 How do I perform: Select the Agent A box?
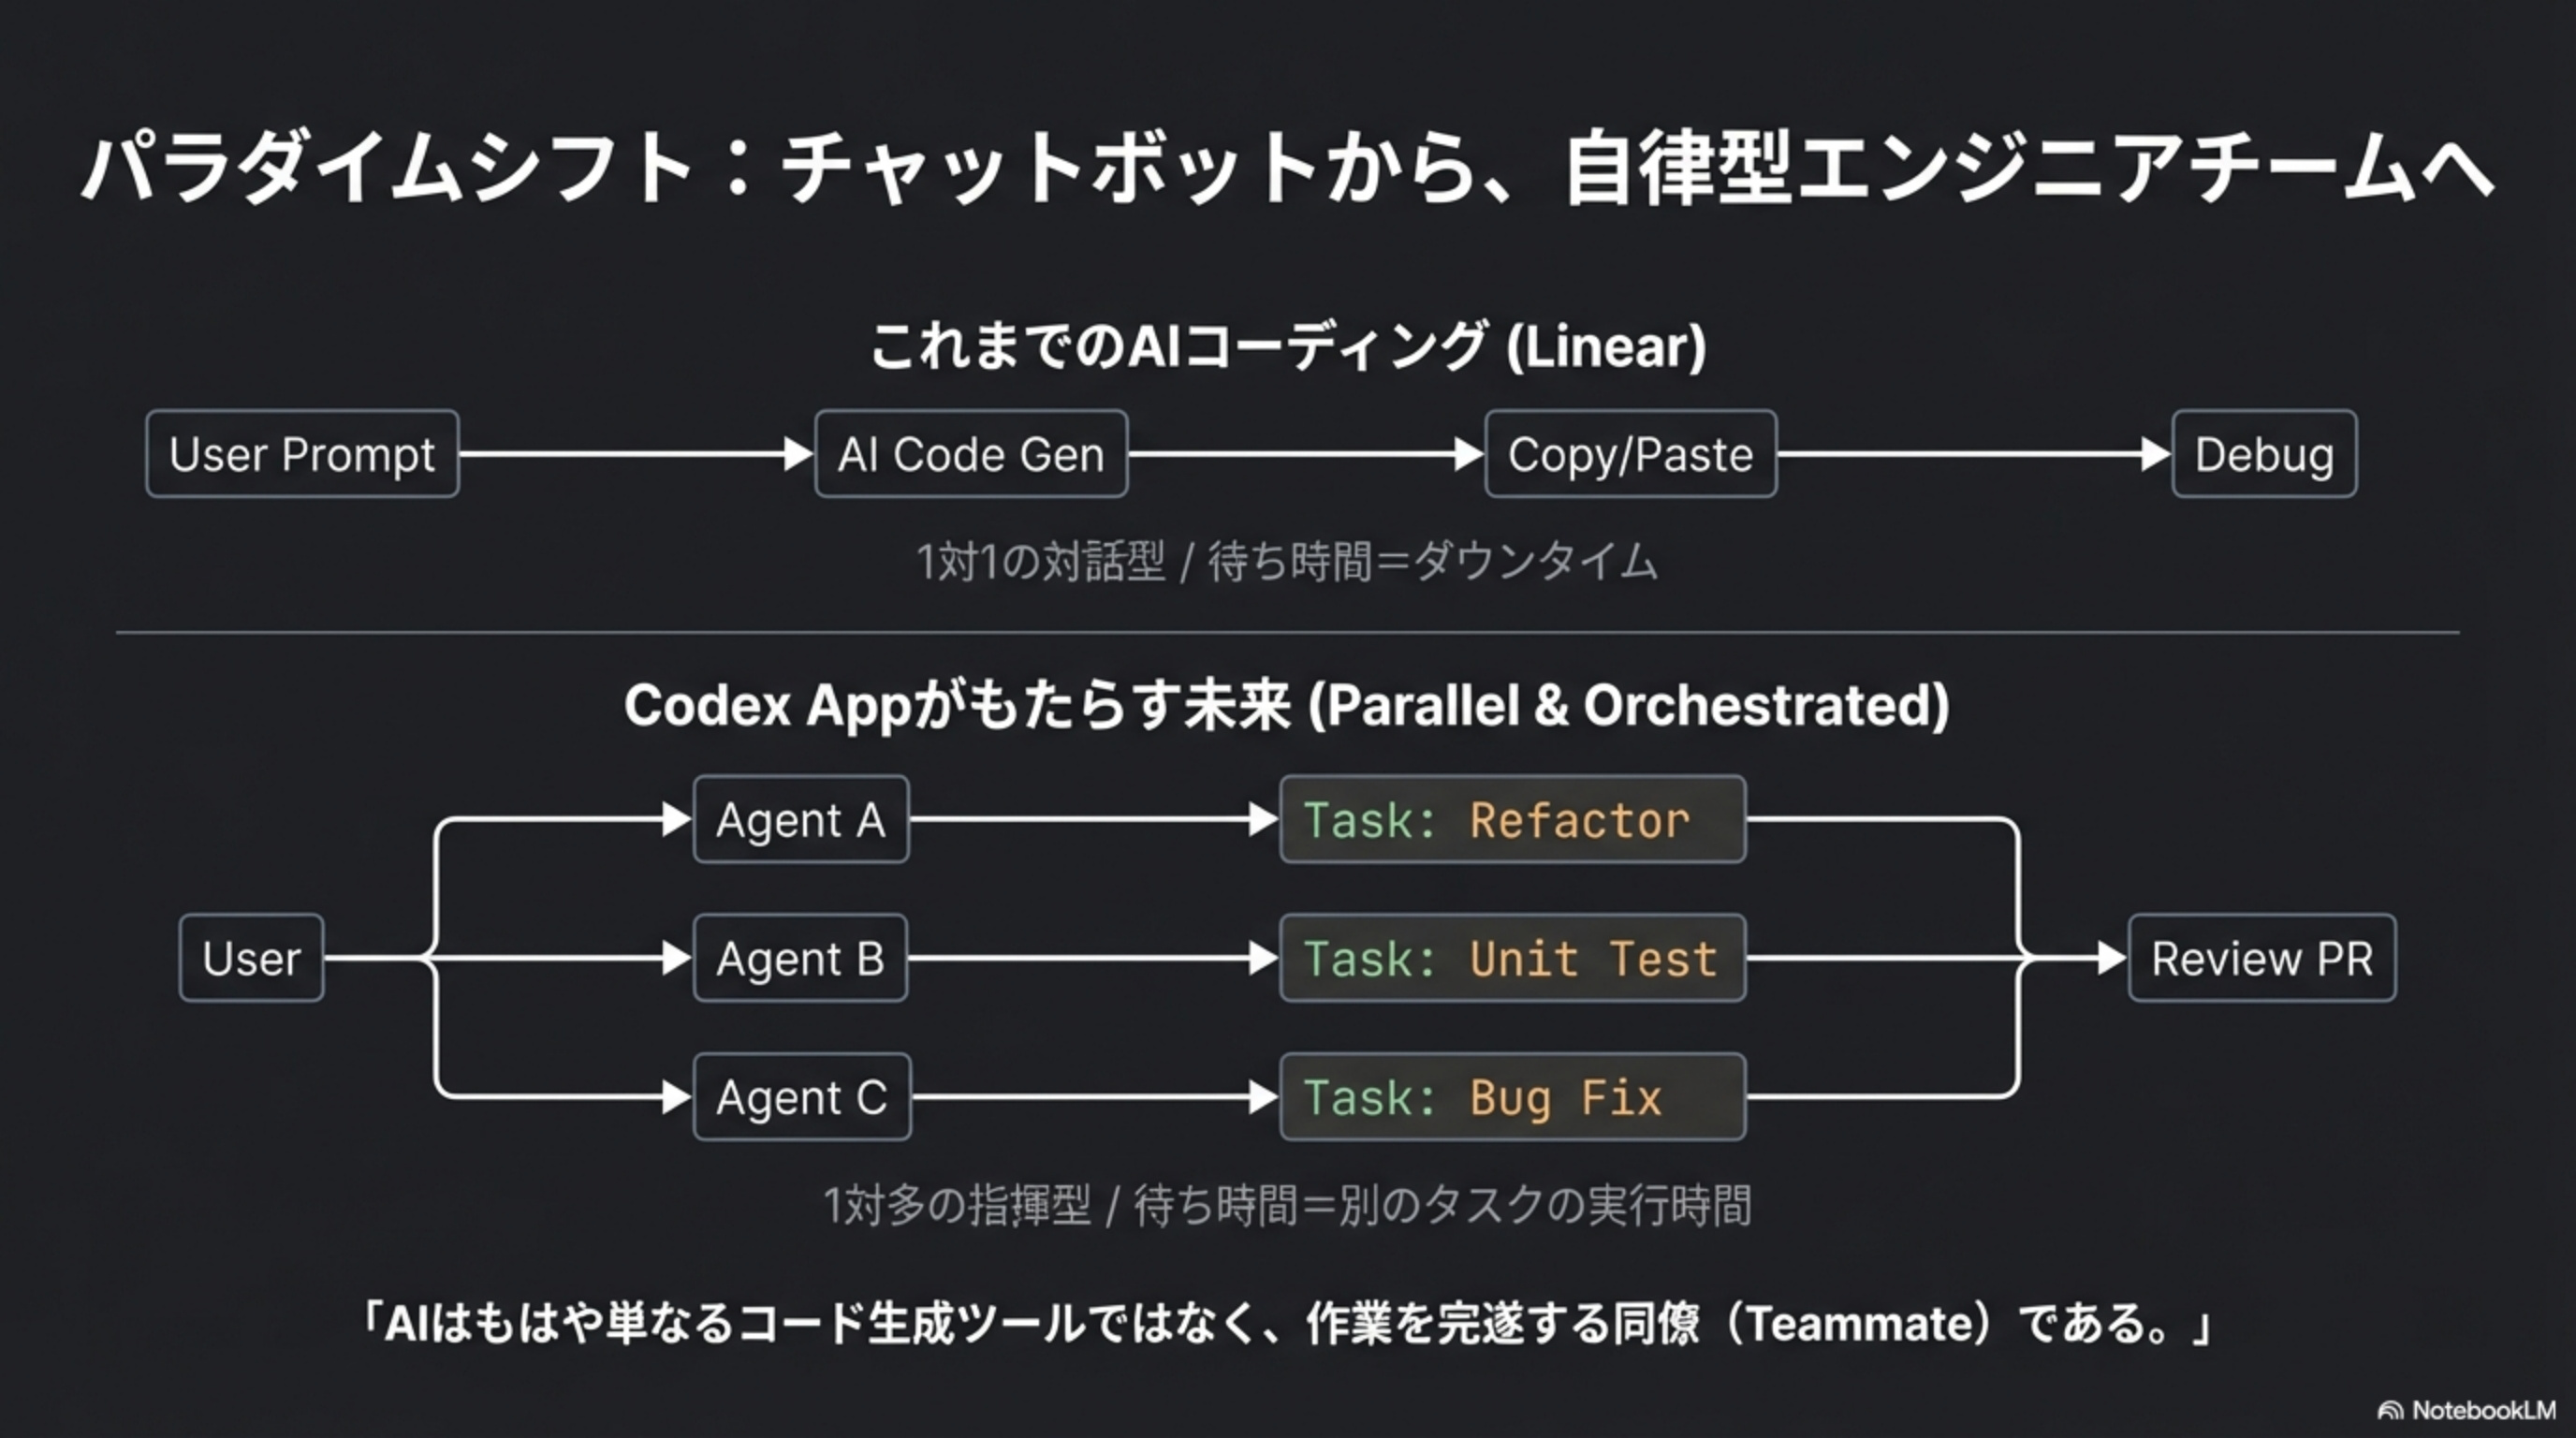click(801, 820)
